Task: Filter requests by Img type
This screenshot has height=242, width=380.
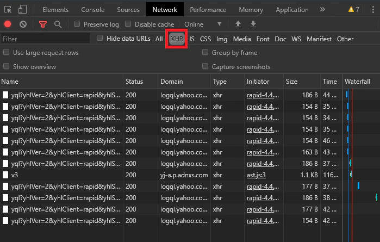Action: (222, 39)
